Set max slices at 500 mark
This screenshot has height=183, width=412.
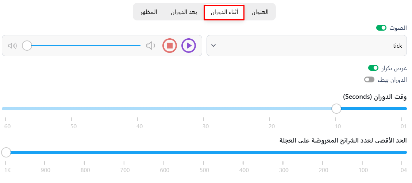pos(204,152)
